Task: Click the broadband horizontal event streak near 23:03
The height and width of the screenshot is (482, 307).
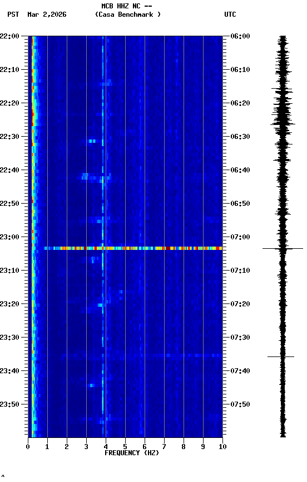Action: pyautogui.click(x=133, y=248)
